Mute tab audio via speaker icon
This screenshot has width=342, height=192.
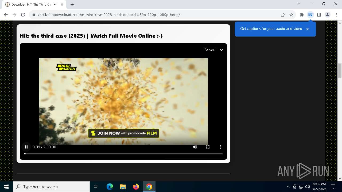[x=55, y=5]
